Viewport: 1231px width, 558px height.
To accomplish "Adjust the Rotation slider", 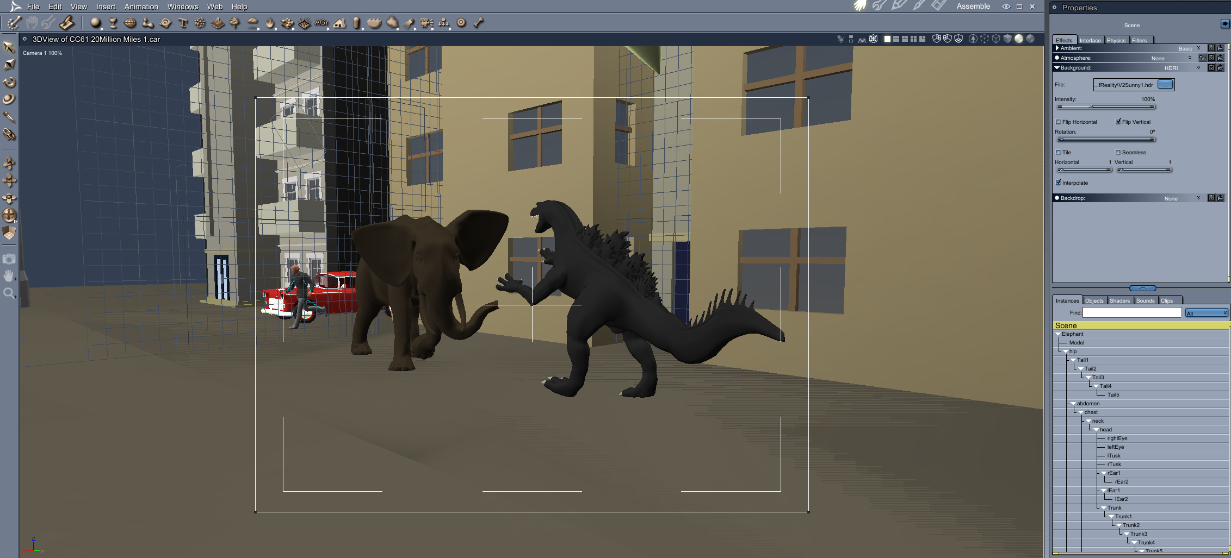I will (1105, 139).
